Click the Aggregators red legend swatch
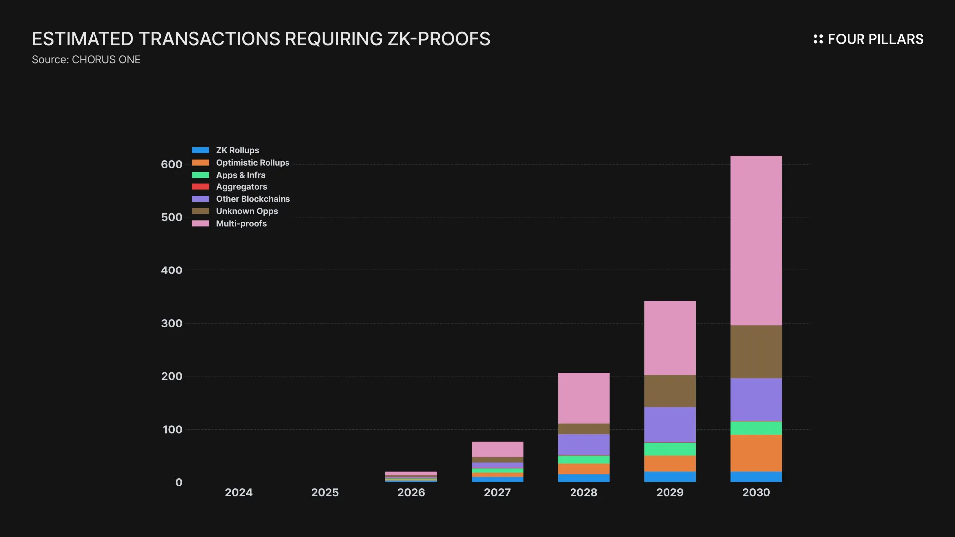 tap(200, 187)
